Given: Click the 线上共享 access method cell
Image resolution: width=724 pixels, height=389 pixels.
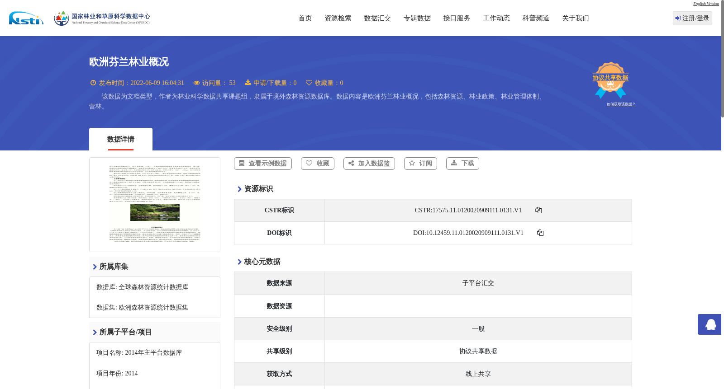Looking at the screenshot, I should click(x=478, y=374).
